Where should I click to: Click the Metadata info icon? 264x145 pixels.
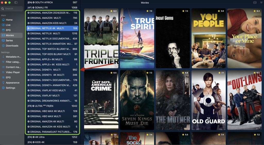click(3, 57)
